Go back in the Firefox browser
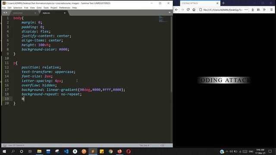Image resolution: width=276 pixels, height=155 pixels. [176, 10]
